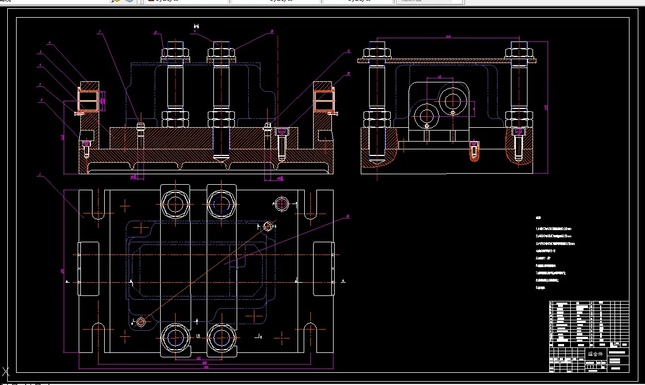Select the 组合件 title block text

pyautogui.click(x=595, y=354)
